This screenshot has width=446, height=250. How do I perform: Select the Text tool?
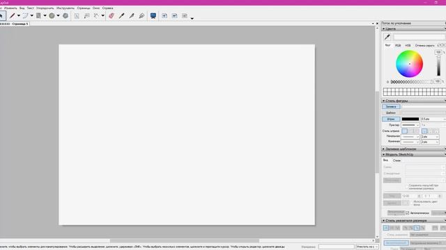pyautogui.click(x=77, y=16)
